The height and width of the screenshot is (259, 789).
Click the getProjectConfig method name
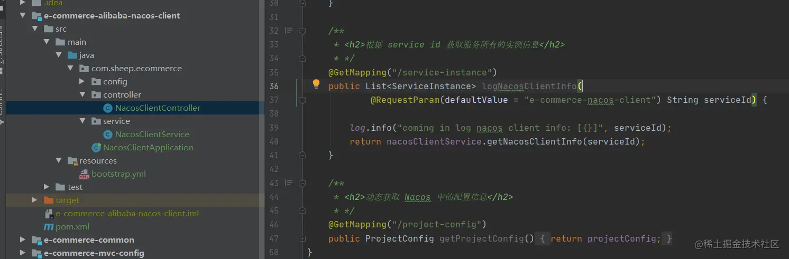tap(481, 238)
